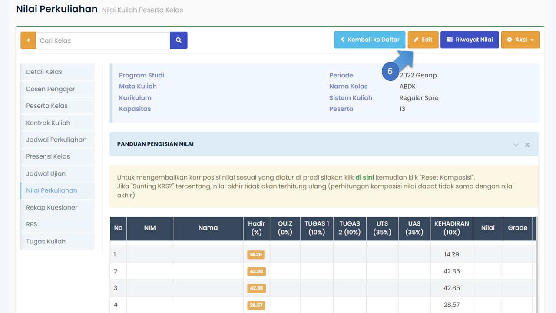
Task: Open Tugas Kuliah in sidebar
Action: pyautogui.click(x=58, y=241)
